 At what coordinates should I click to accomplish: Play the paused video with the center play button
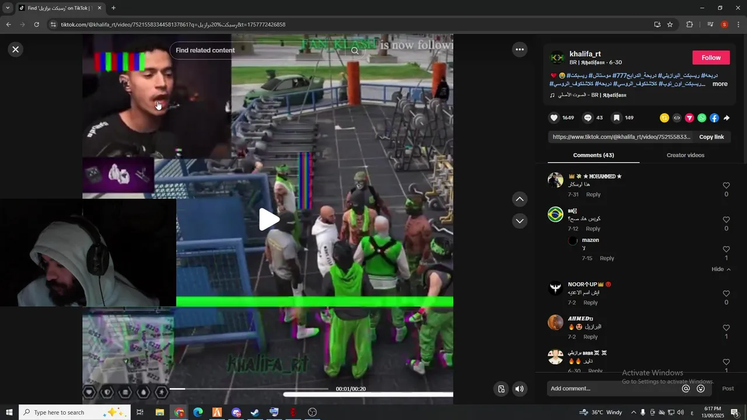click(x=268, y=219)
